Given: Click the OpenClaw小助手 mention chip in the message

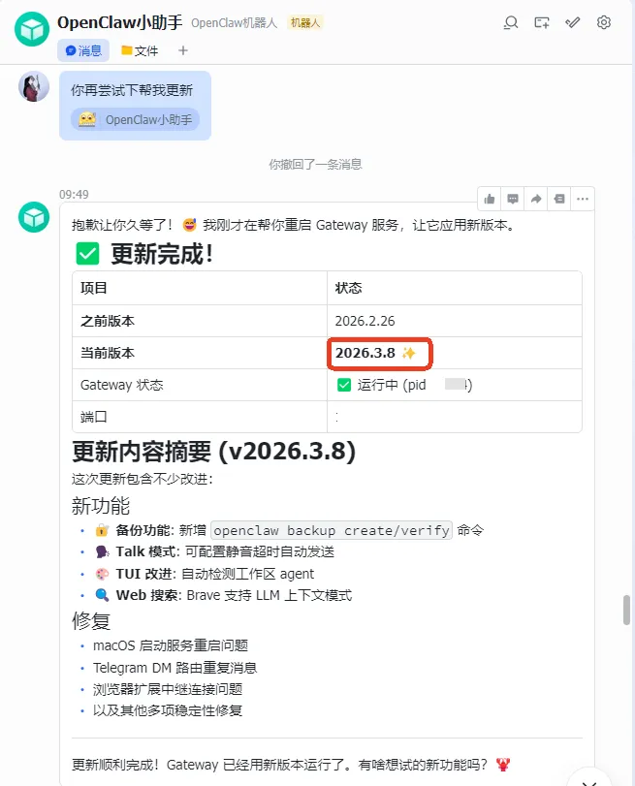Looking at the screenshot, I should 136,120.
